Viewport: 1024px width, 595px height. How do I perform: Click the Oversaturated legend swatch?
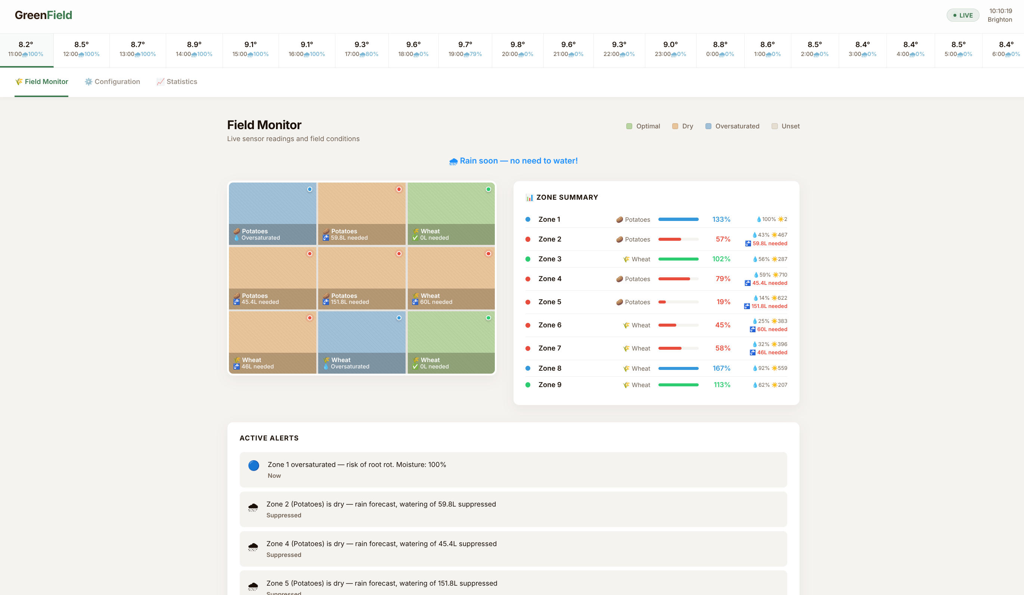(708, 126)
